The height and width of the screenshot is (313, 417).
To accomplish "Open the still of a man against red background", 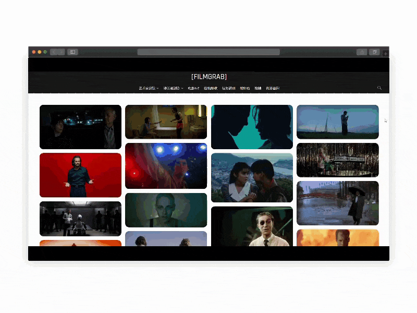I will (81, 175).
